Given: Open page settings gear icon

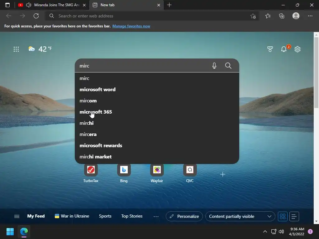Looking at the screenshot, I should pyautogui.click(x=298, y=49).
